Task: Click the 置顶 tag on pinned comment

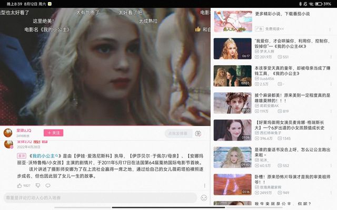Action: pos(22,156)
